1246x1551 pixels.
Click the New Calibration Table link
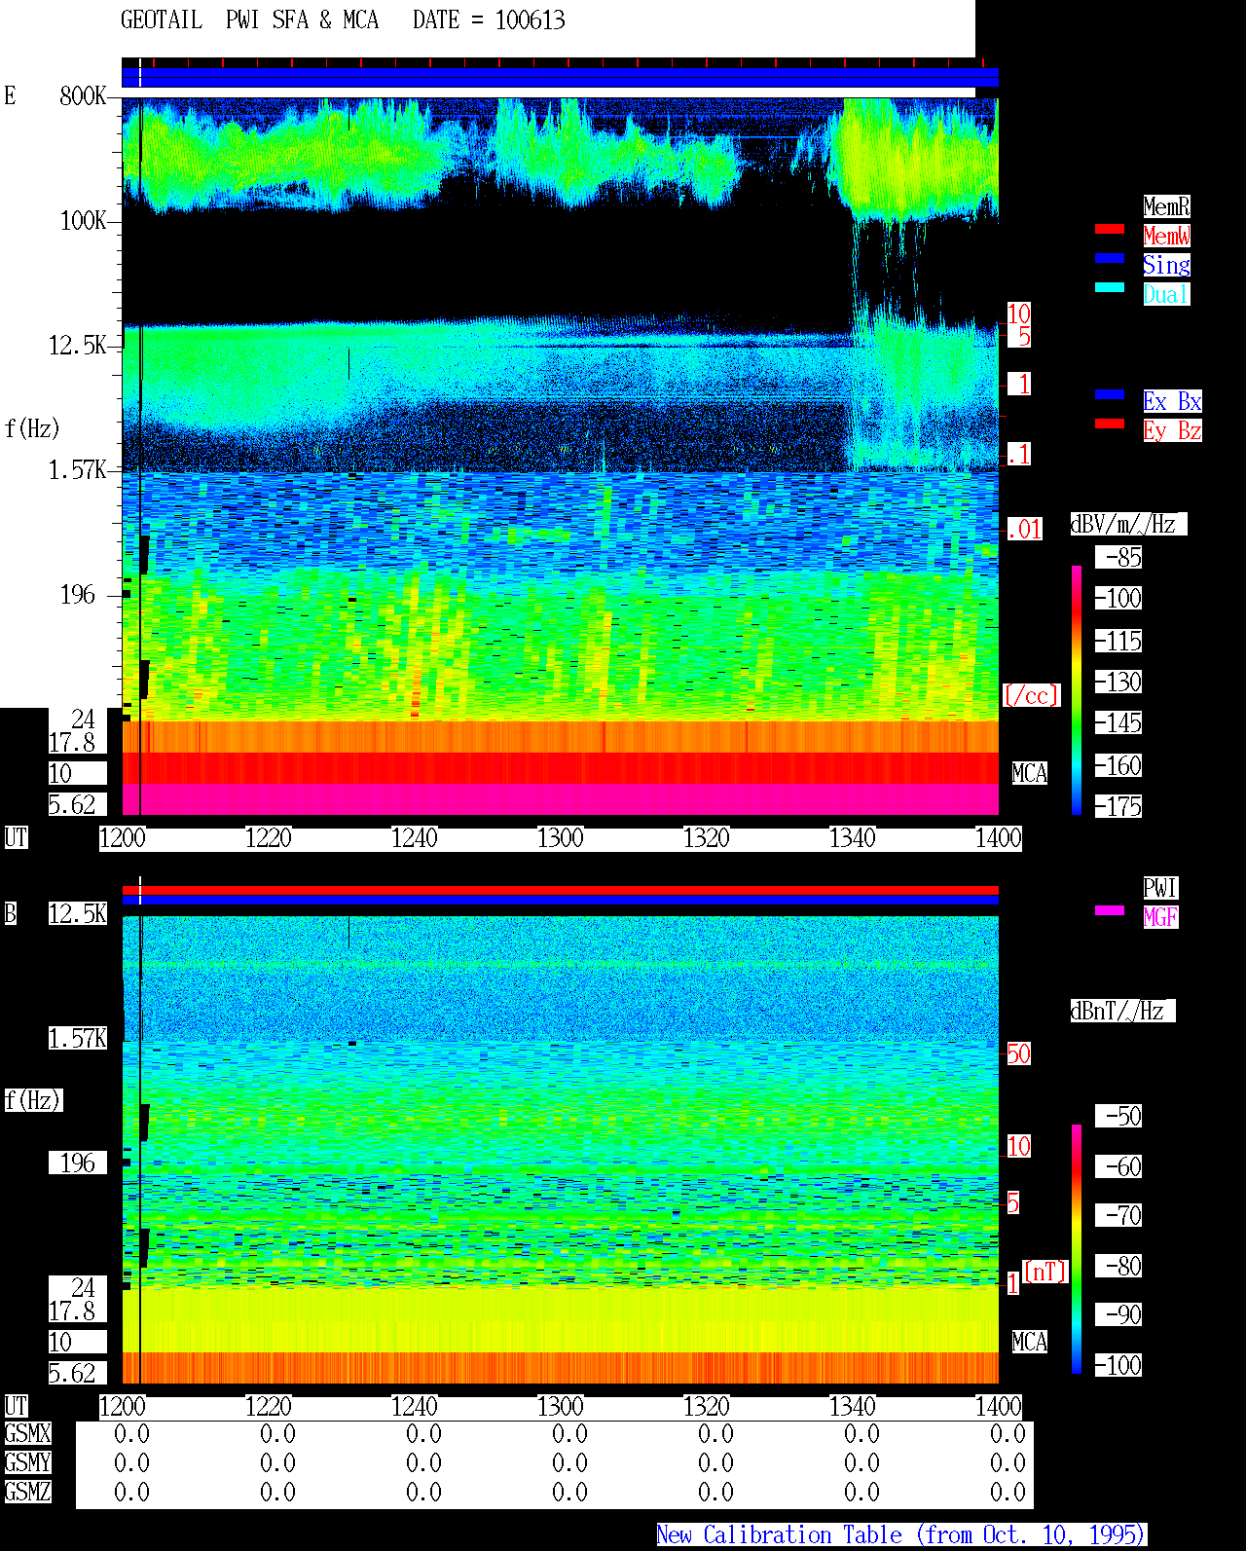click(901, 1534)
